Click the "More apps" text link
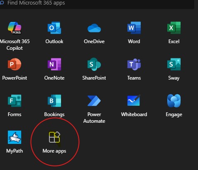Viewport: 198px width, 170px height. (54, 151)
